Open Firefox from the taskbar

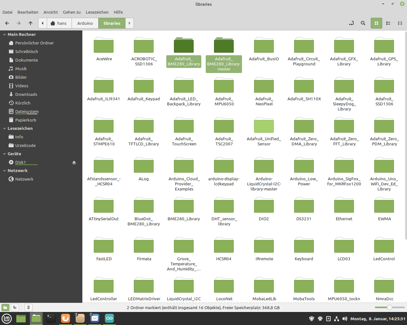[x=66, y=318]
